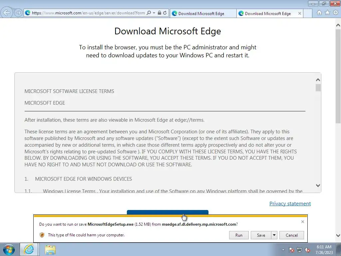Expand the Save options dropdown arrow
Image resolution: width=341 pixels, height=256 pixels.
pyautogui.click(x=274, y=235)
